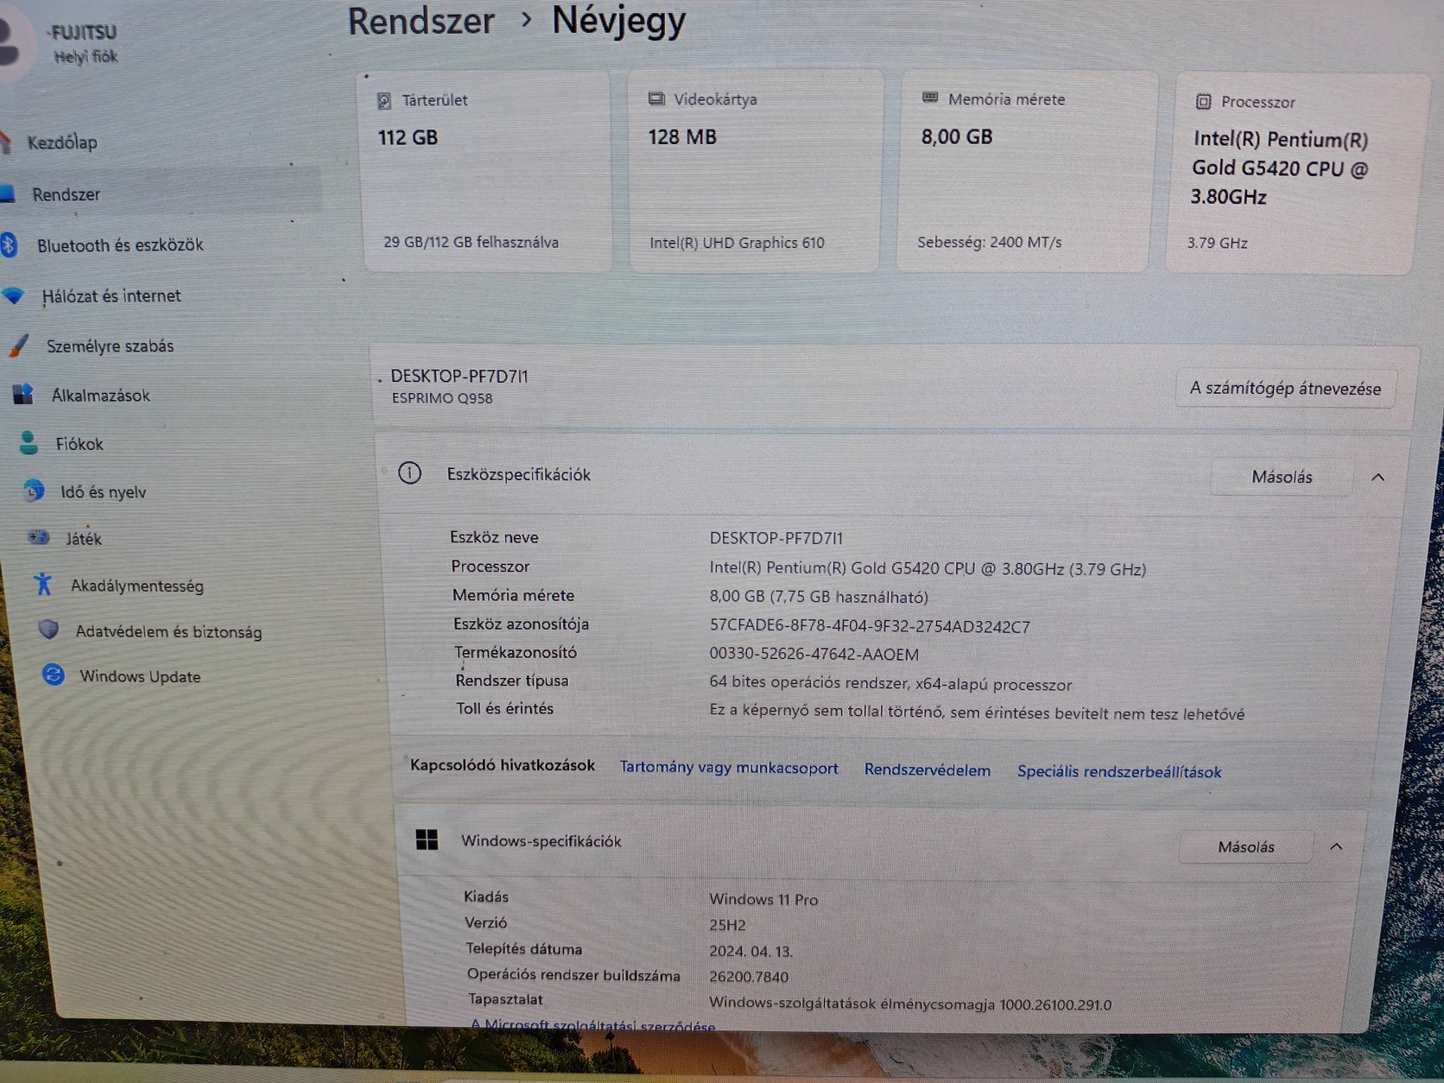Click the Alkalmazások apps icon

tap(23, 395)
